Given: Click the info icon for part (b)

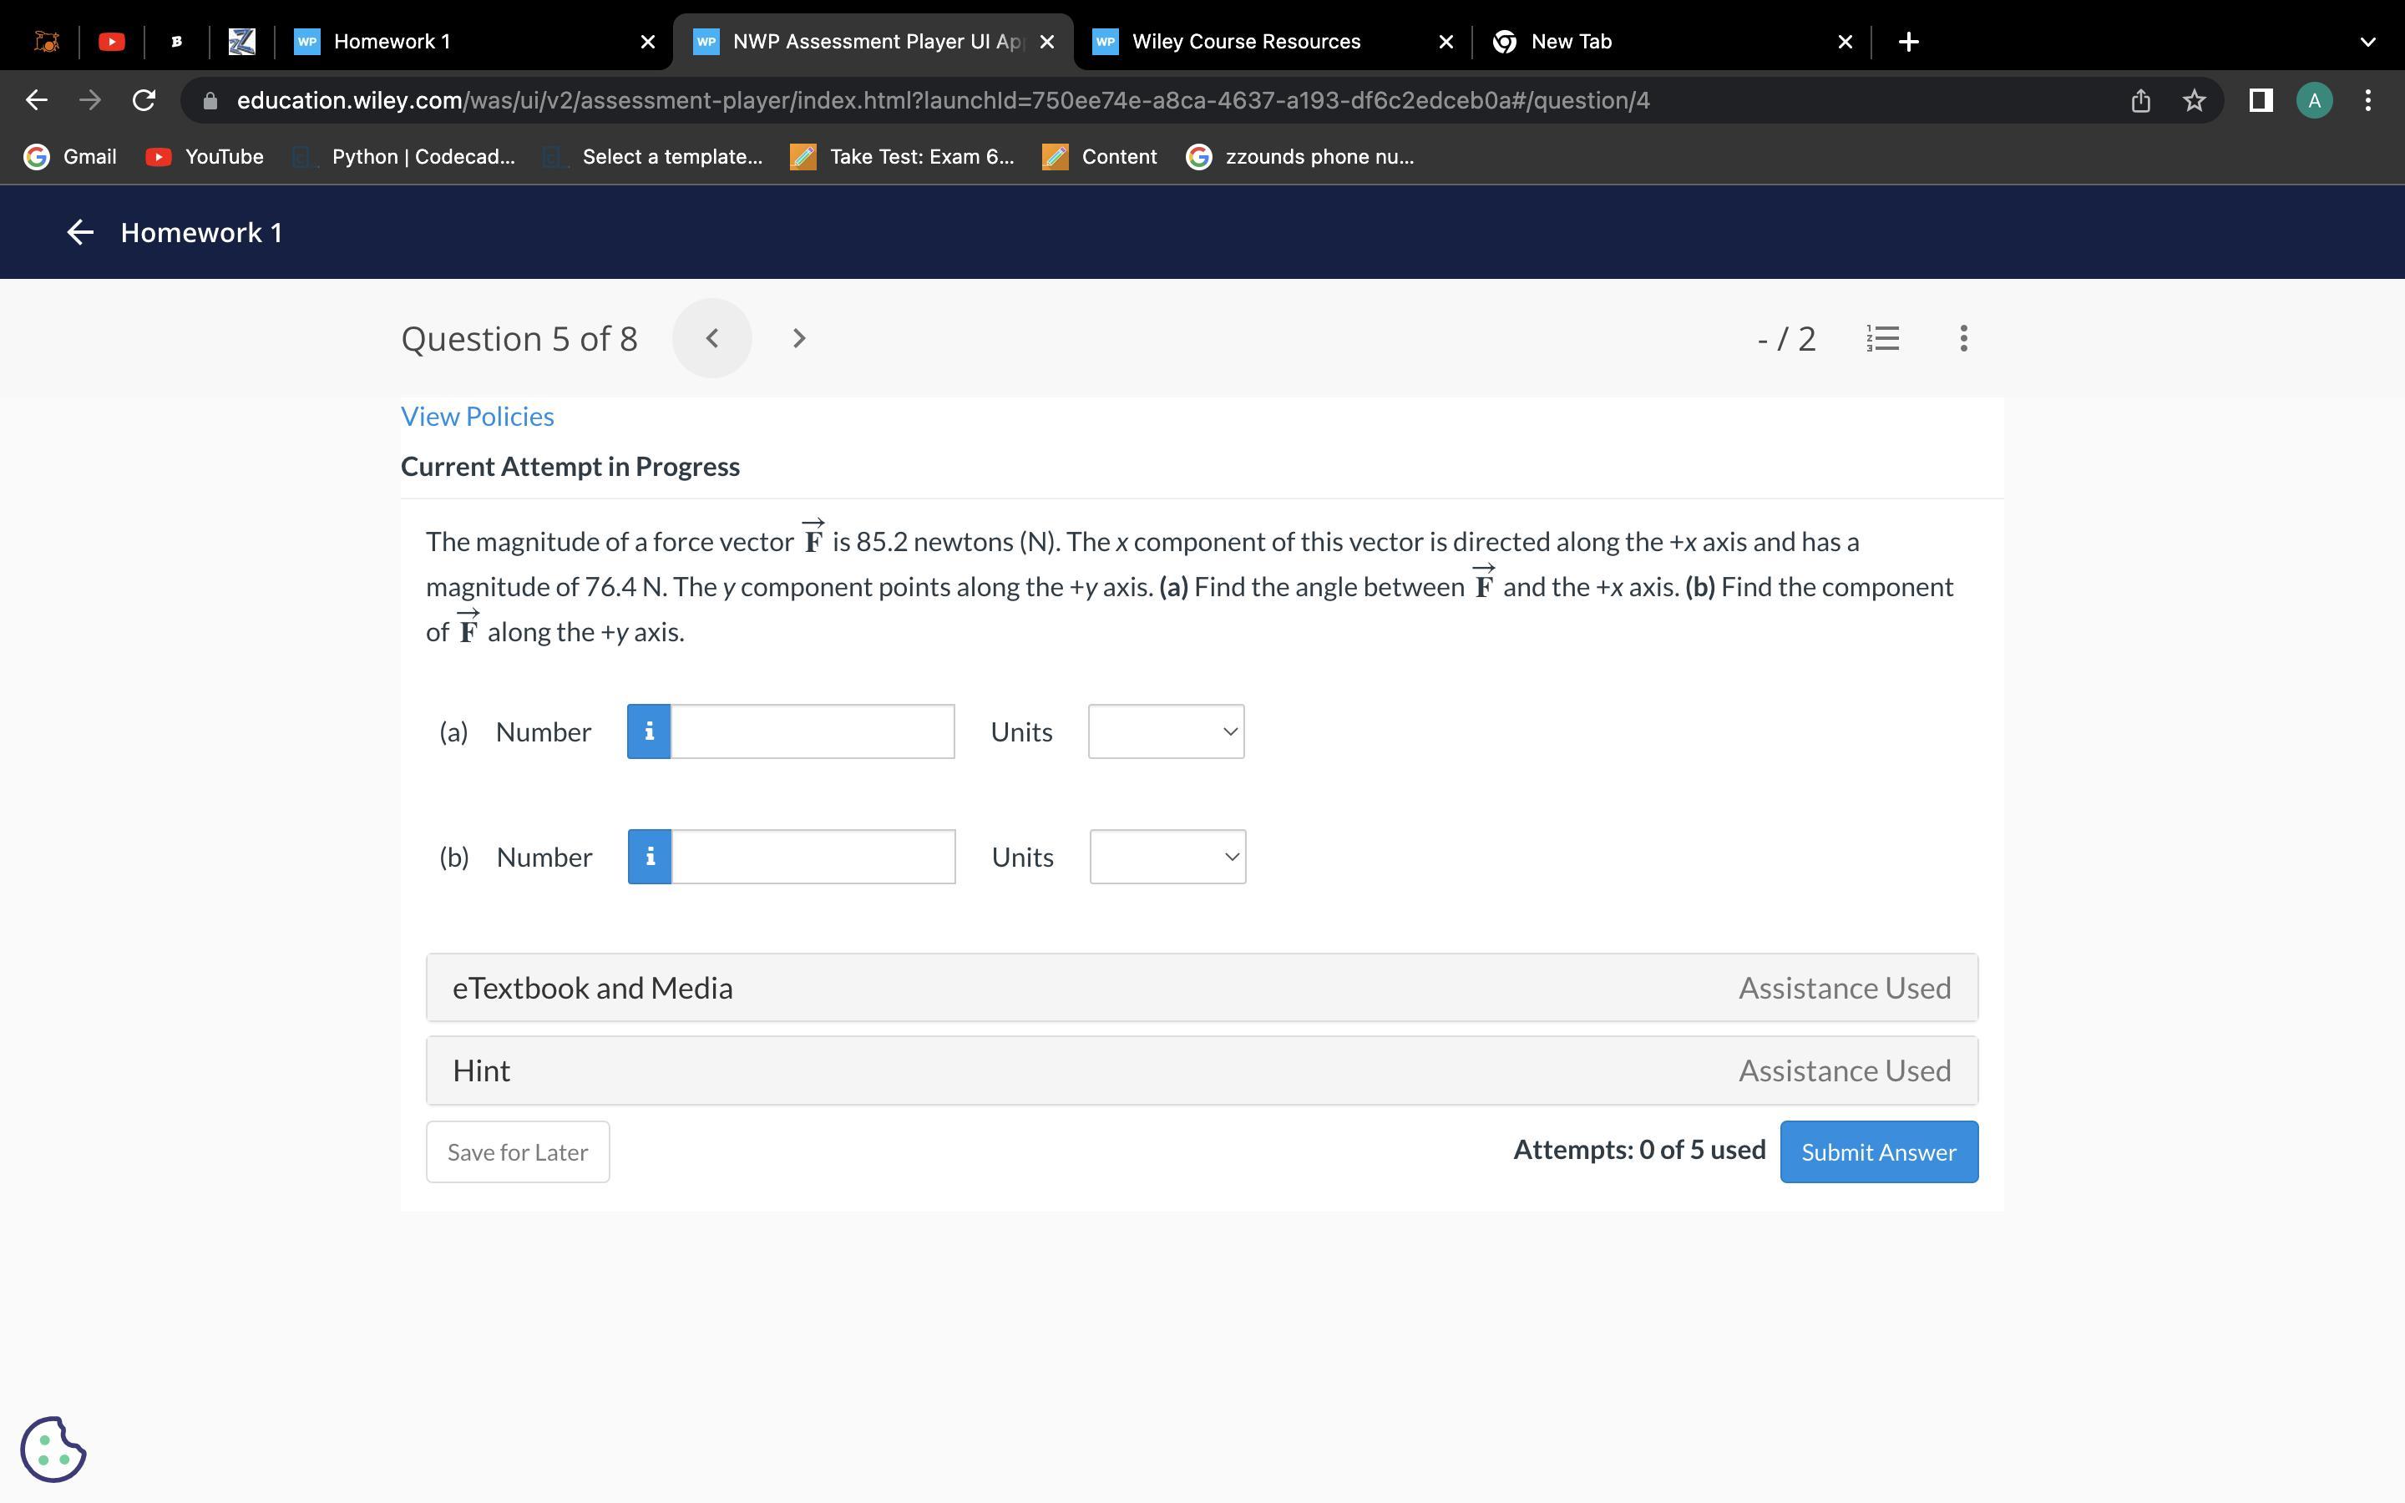Looking at the screenshot, I should [649, 857].
